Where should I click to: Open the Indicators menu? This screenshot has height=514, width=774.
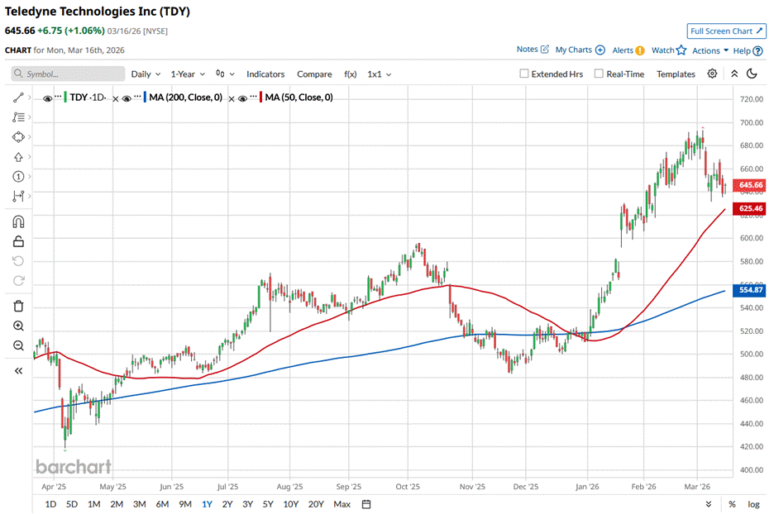point(265,74)
